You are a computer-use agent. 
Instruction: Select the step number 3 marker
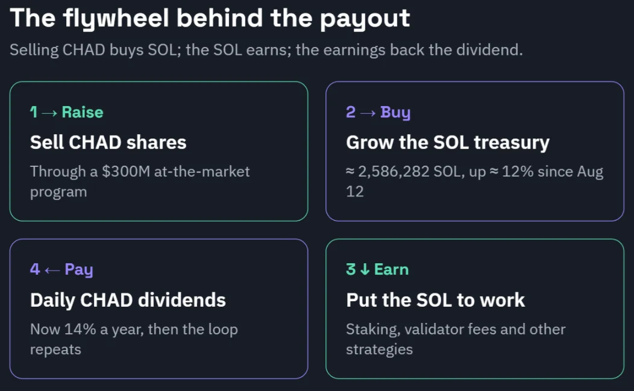[x=351, y=269]
